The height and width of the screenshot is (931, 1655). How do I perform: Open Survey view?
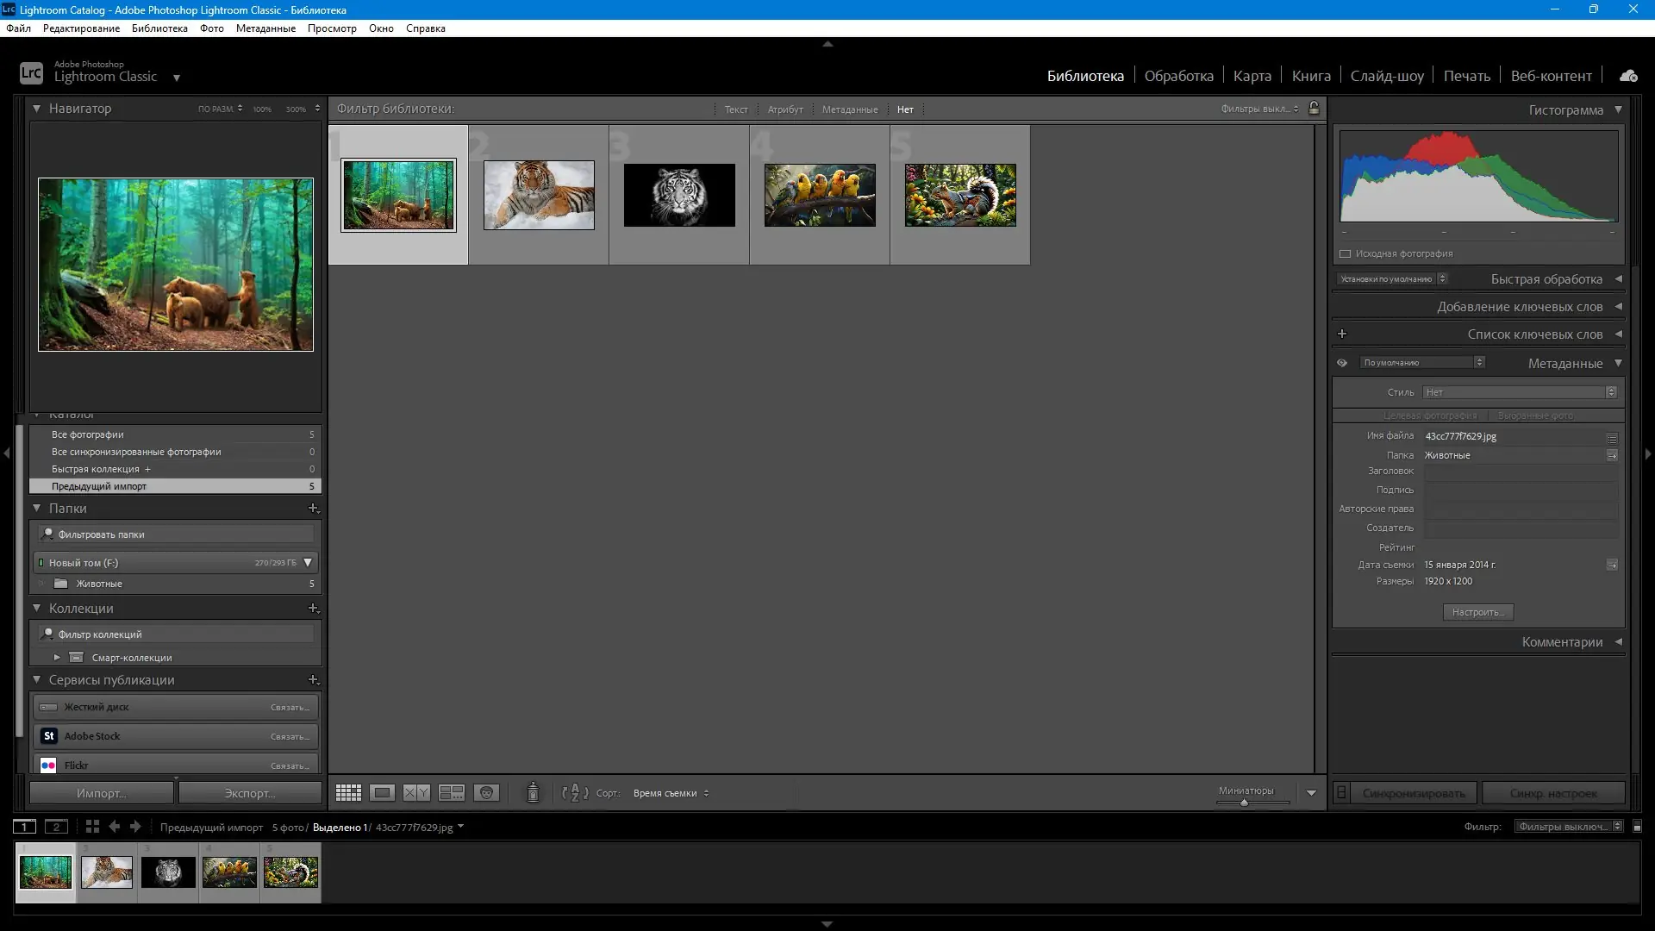[x=452, y=793]
